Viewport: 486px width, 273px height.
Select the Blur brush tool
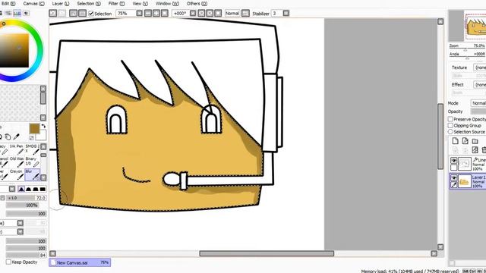click(32, 174)
